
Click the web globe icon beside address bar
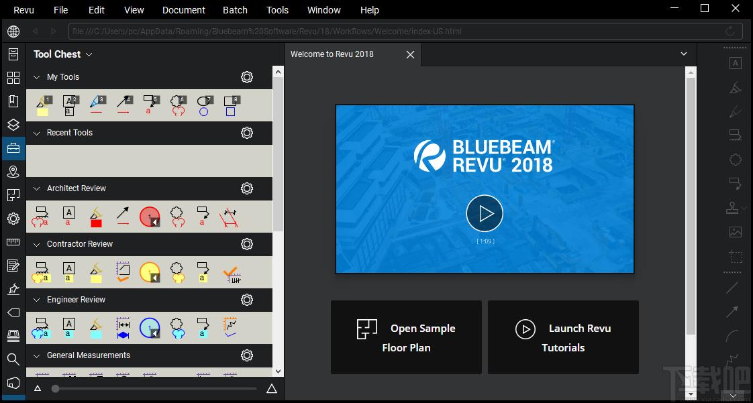(13, 32)
